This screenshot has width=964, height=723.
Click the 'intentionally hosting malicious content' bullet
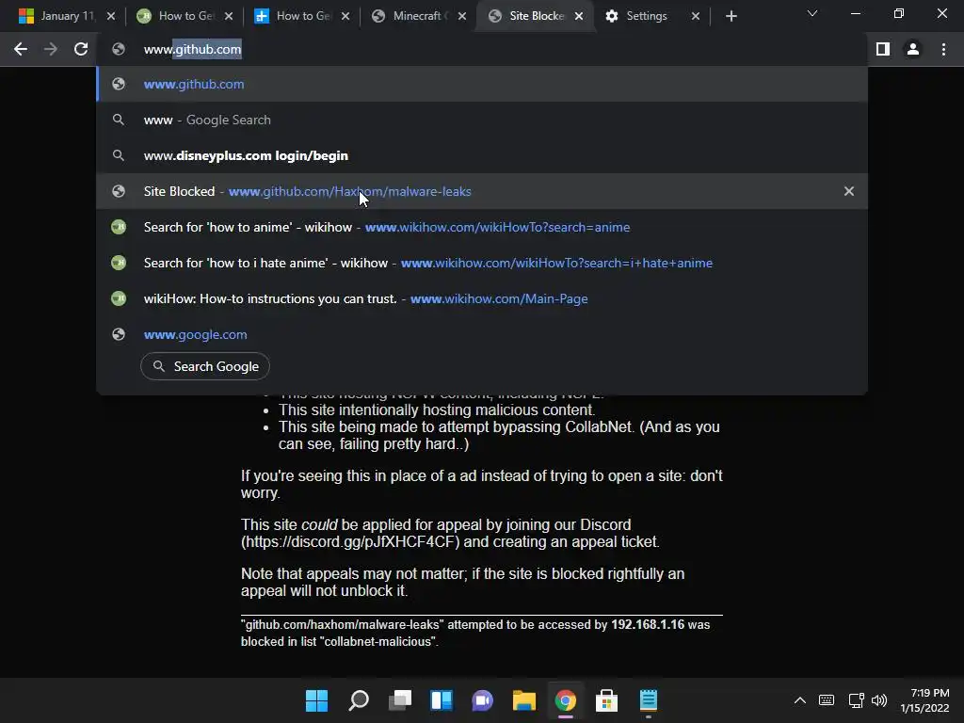tap(437, 410)
